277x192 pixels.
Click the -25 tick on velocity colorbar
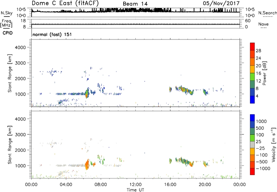tap(260, 148)
